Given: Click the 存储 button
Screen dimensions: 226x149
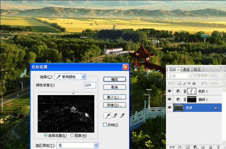Looking at the screenshot, I should (115, 105).
